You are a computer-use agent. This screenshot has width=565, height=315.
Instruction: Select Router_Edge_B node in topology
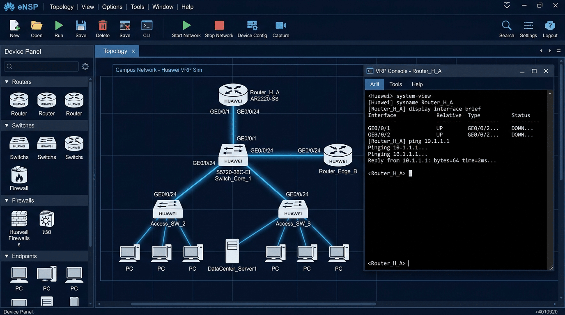pos(338,155)
